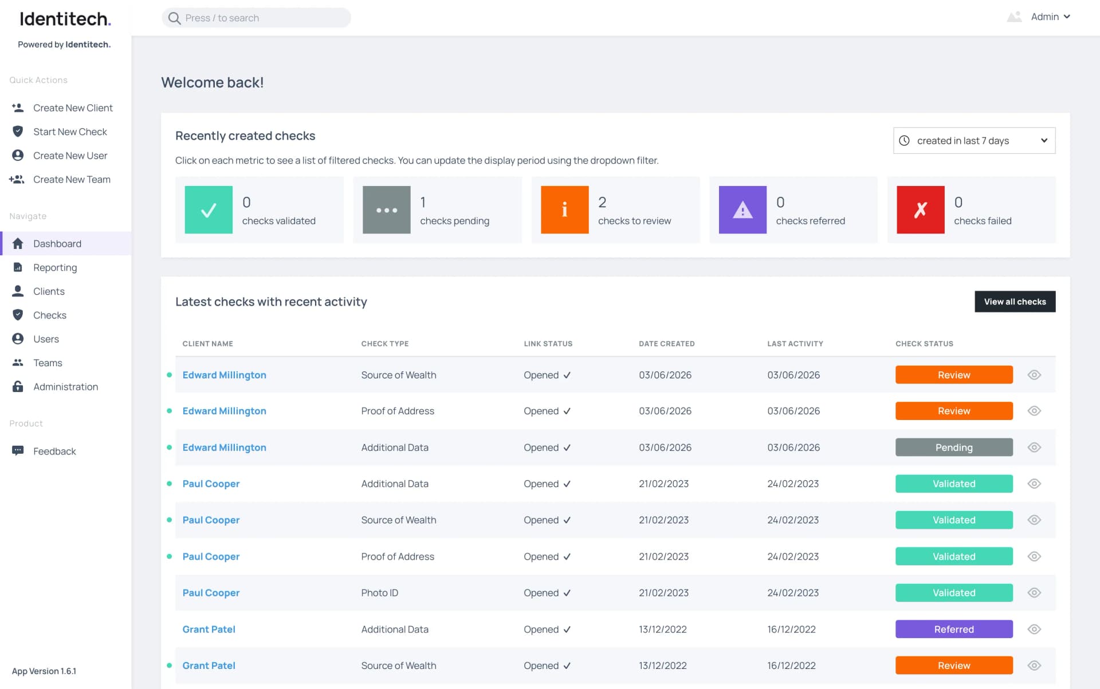Click the red checks failed X tile

[921, 209]
